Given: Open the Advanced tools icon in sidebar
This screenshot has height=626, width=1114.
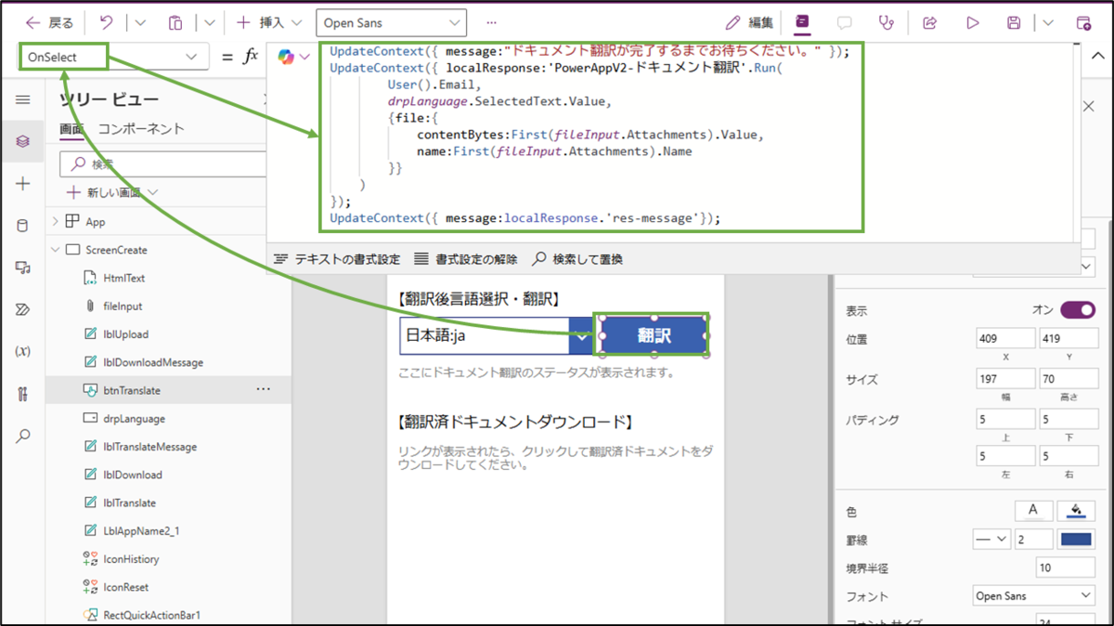Looking at the screenshot, I should coord(23,394).
